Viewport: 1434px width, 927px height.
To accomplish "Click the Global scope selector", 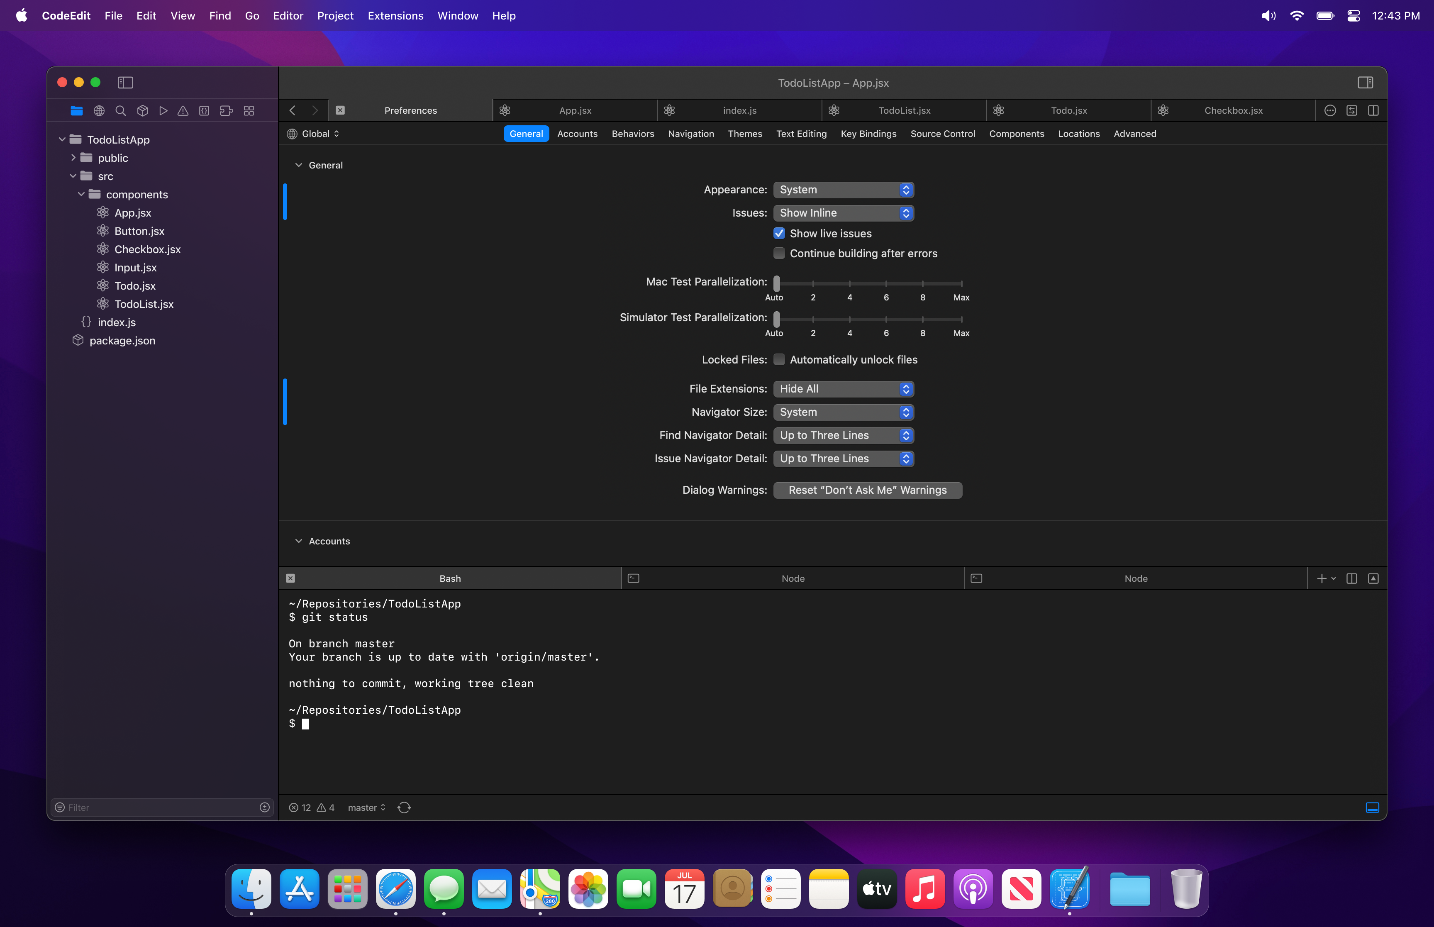I will pyautogui.click(x=313, y=134).
